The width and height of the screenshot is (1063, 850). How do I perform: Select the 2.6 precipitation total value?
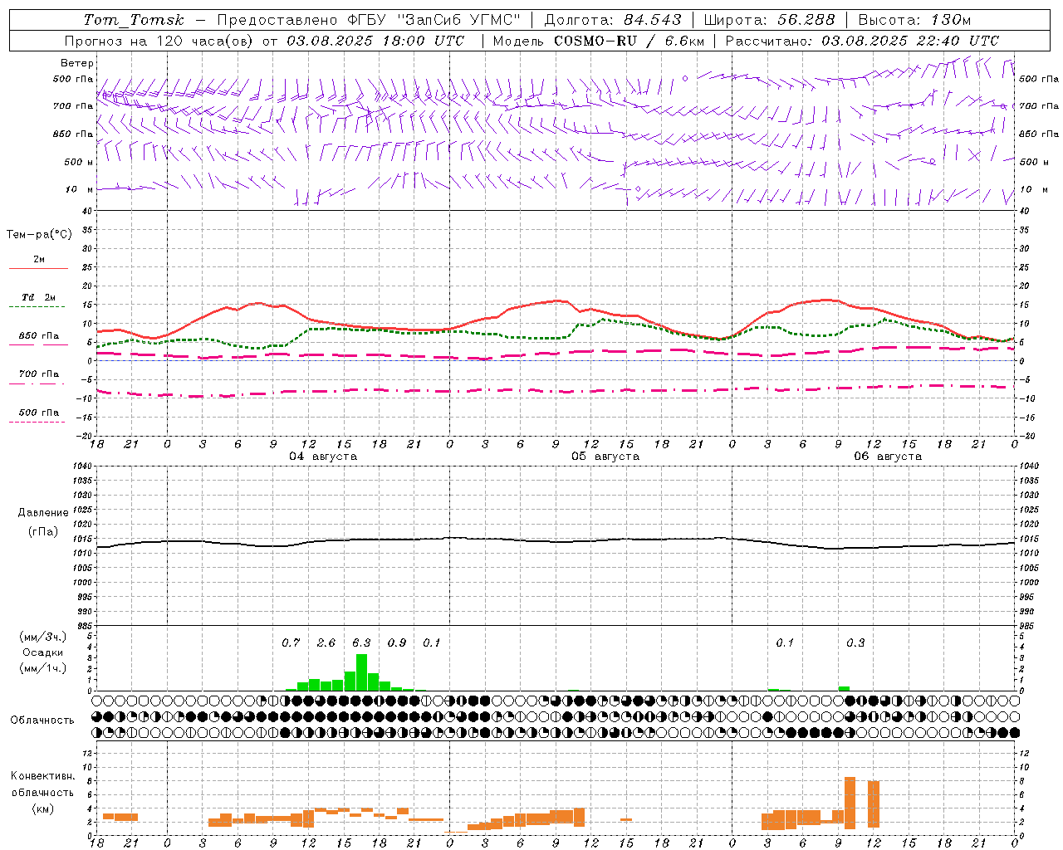pyautogui.click(x=326, y=642)
